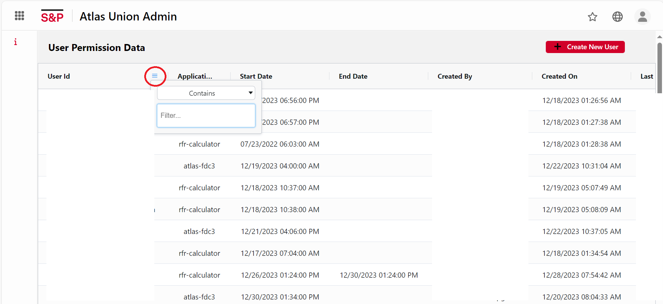Sort by Created On column header
663x304 pixels.
pyautogui.click(x=559, y=76)
